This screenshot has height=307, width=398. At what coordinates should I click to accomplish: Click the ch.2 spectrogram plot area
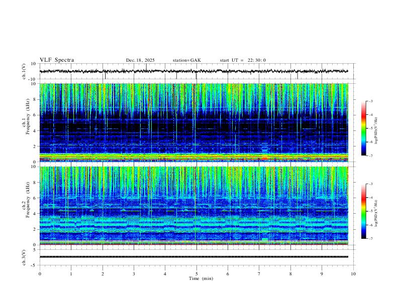click(x=193, y=206)
